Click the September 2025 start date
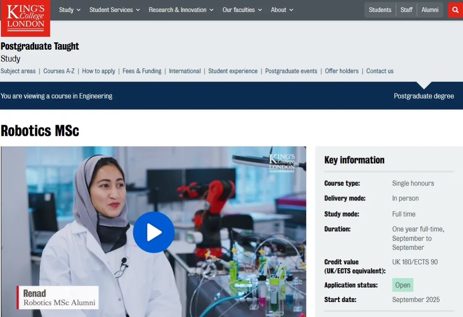This screenshot has height=317, width=463. coord(416,299)
